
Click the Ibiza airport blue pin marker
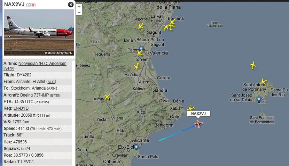259,99
